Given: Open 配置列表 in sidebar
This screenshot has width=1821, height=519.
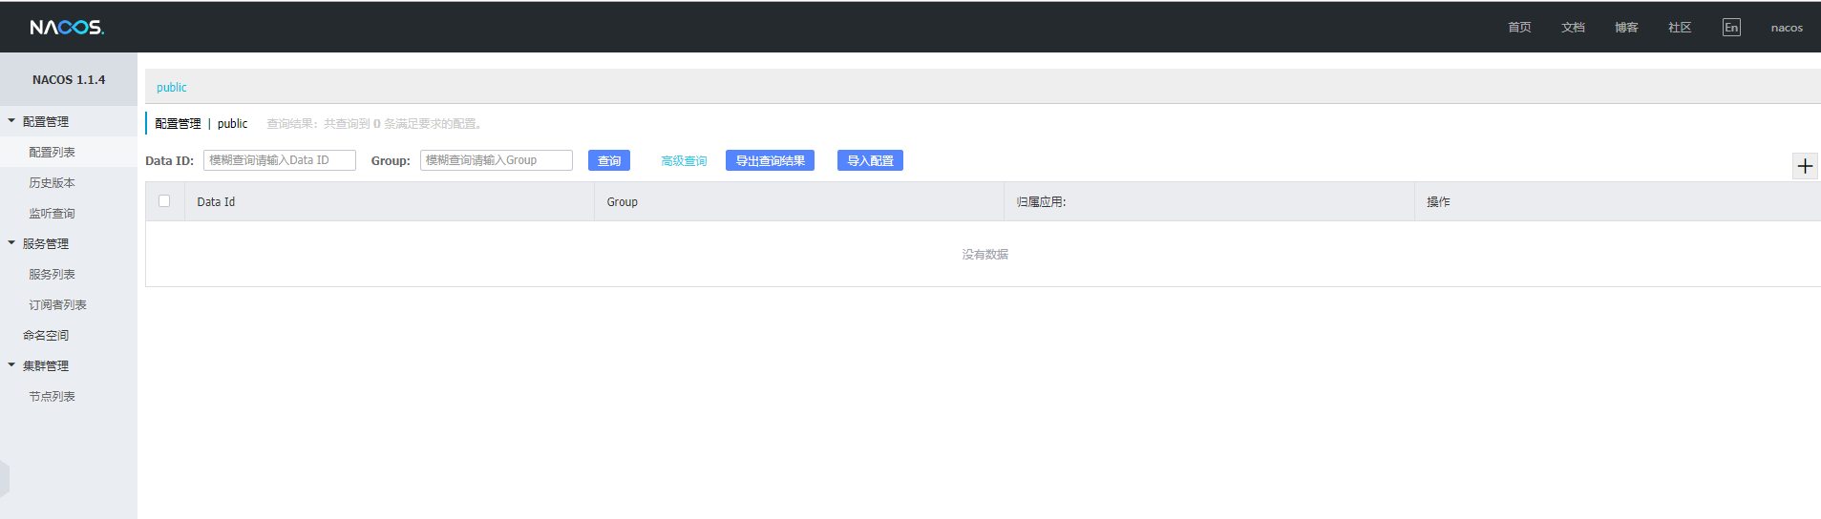Looking at the screenshot, I should 52,153.
